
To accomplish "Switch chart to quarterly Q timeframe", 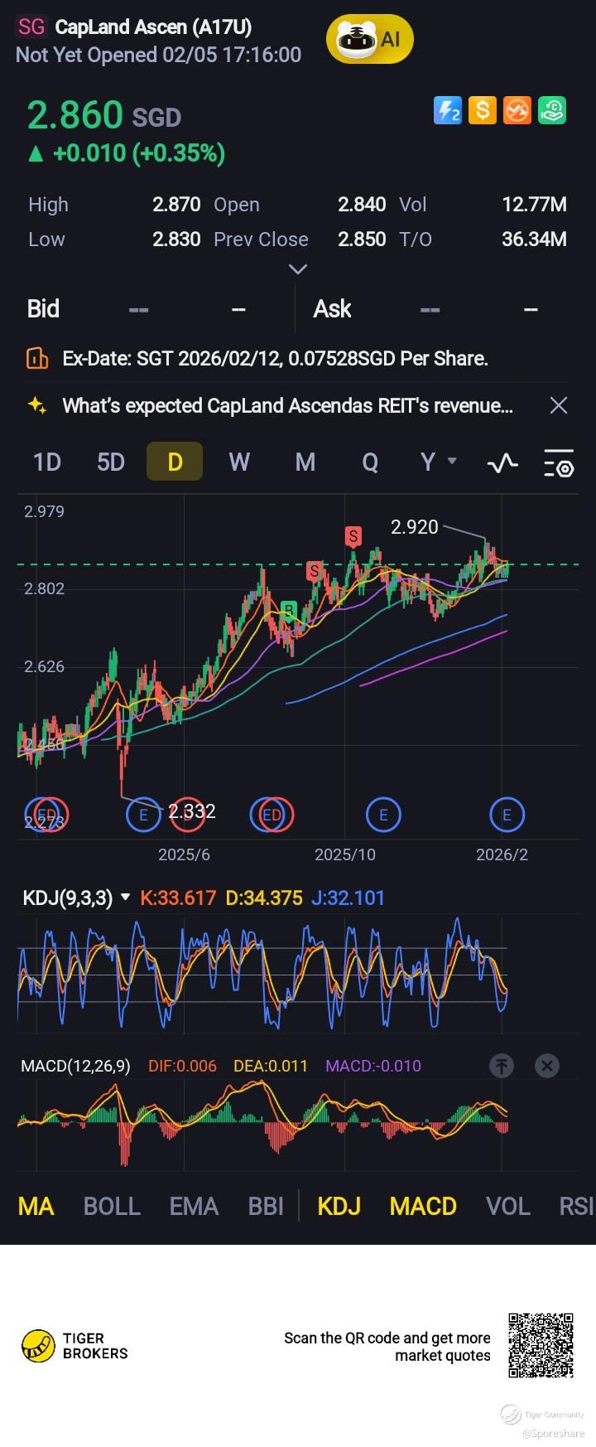I will [370, 462].
